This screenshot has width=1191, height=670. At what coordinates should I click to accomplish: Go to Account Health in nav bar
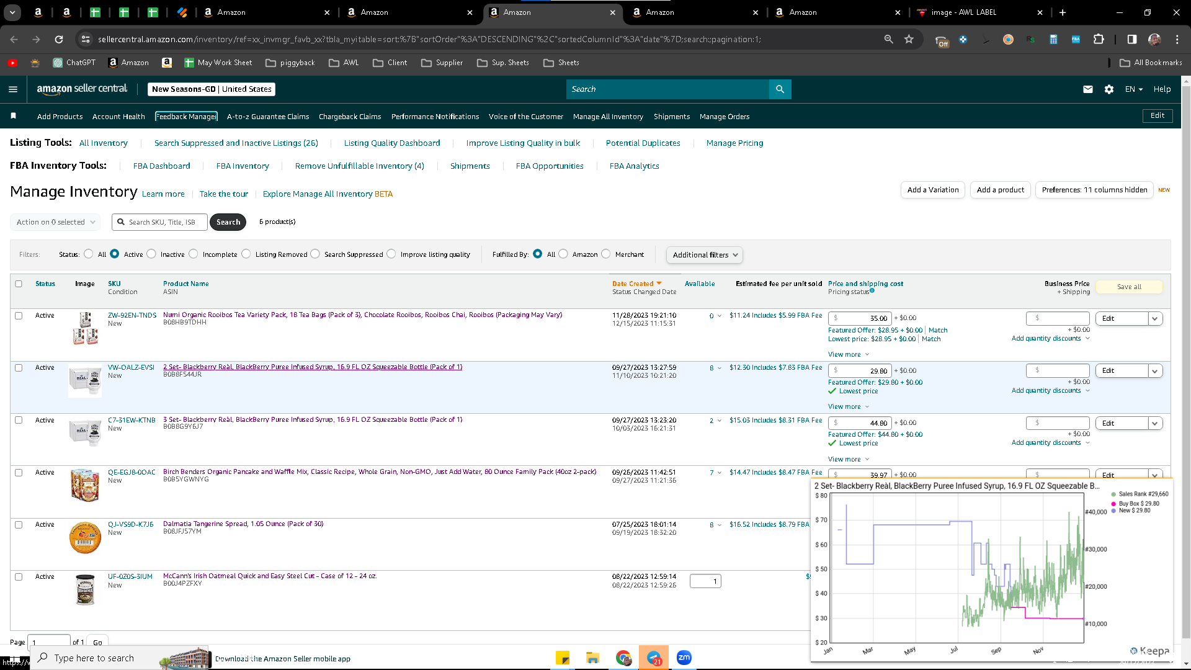(118, 117)
